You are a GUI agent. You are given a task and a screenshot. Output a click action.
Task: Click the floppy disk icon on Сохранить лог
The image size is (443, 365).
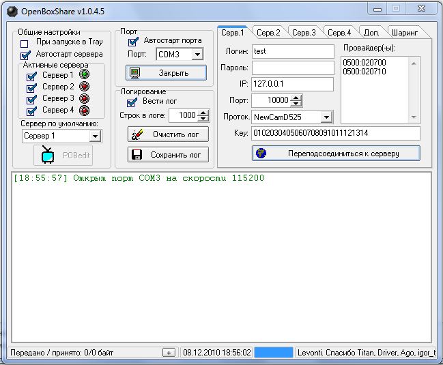tap(137, 155)
